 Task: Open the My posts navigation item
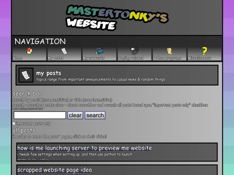(x=64, y=54)
